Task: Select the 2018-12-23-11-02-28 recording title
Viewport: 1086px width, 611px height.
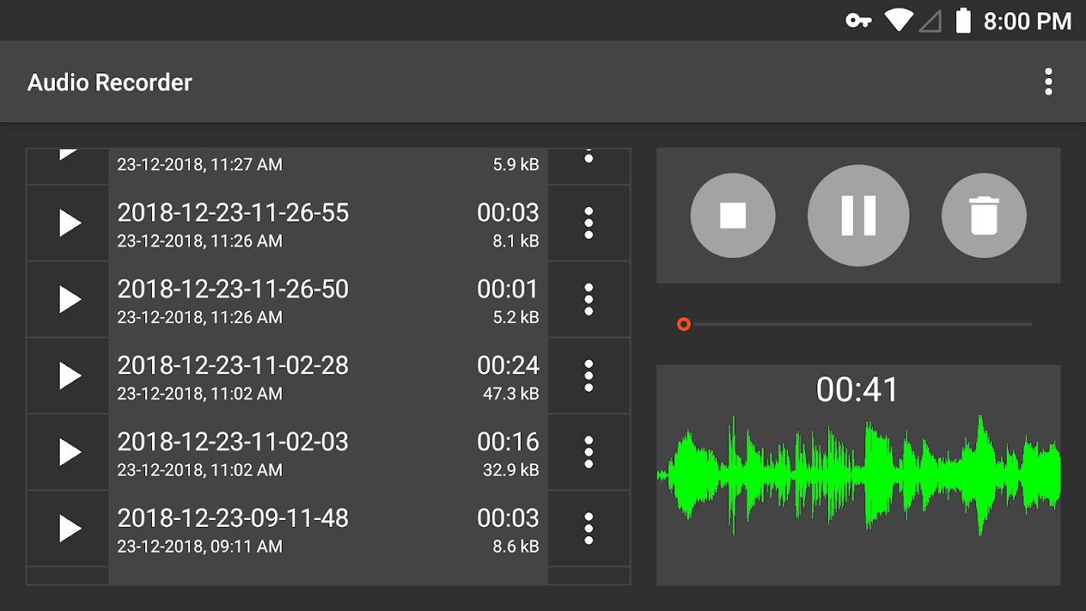Action: pos(233,366)
